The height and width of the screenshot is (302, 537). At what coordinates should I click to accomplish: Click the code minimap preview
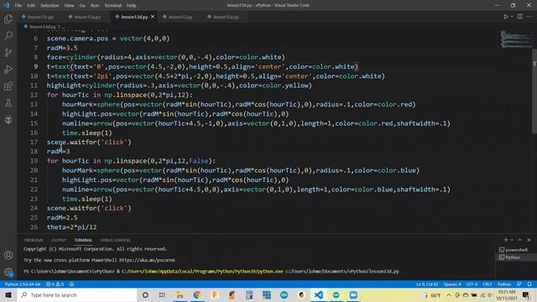(515, 39)
